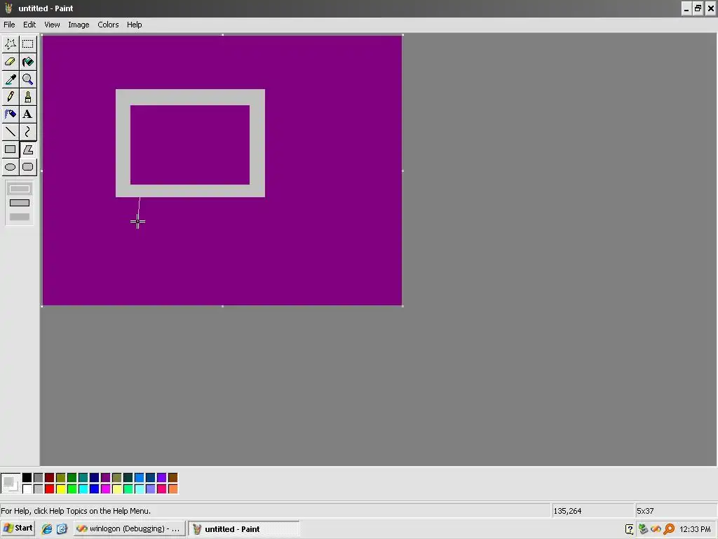
Task: Open the quick launch icon next to Internet Explorer
Action: 62,529
